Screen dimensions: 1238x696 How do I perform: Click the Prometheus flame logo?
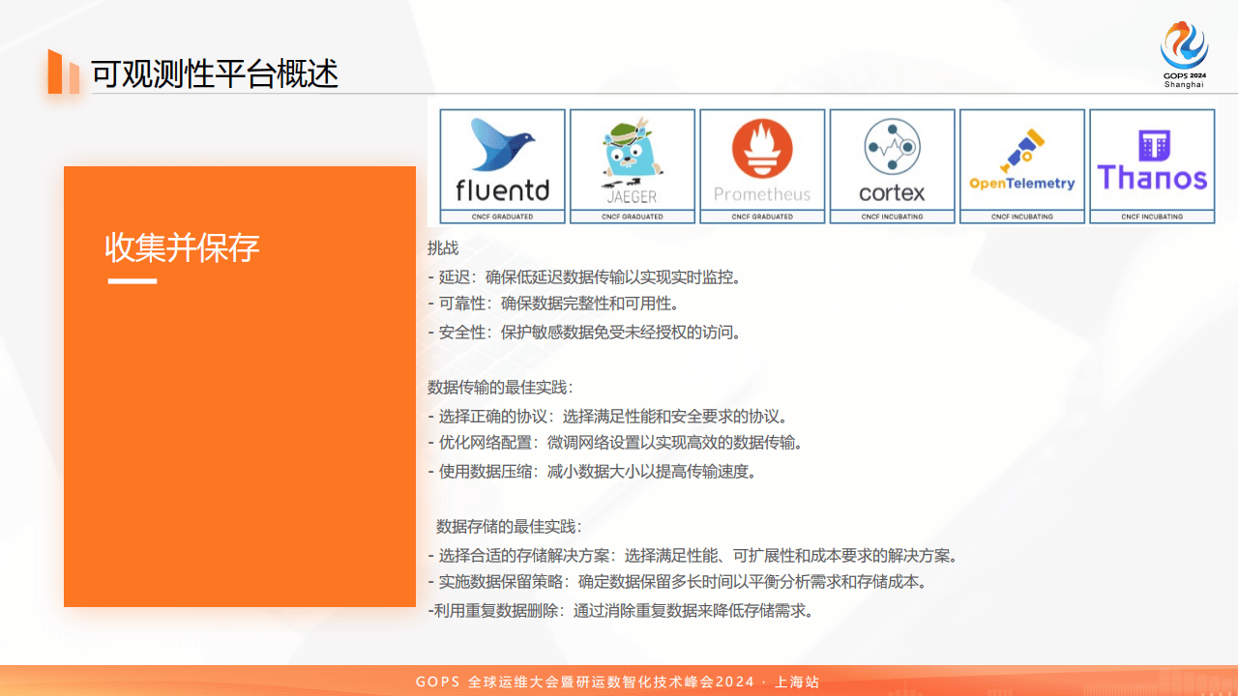pyautogui.click(x=762, y=149)
